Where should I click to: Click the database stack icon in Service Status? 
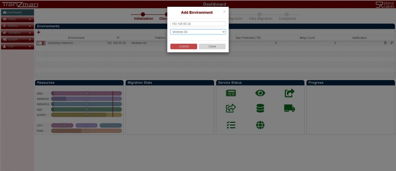(260, 108)
